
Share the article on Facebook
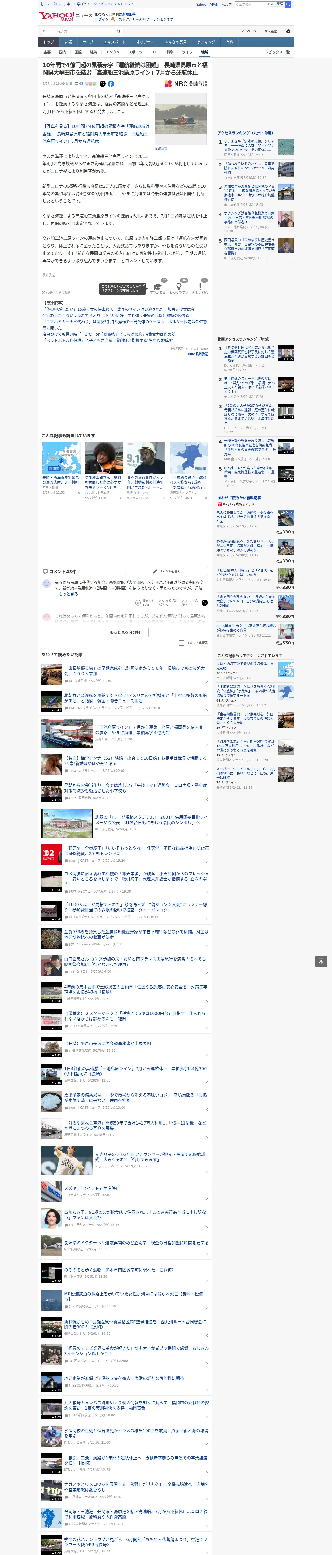coord(111,84)
